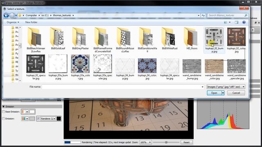
Task: Open the Emission type dropdown
Action: click(25, 119)
